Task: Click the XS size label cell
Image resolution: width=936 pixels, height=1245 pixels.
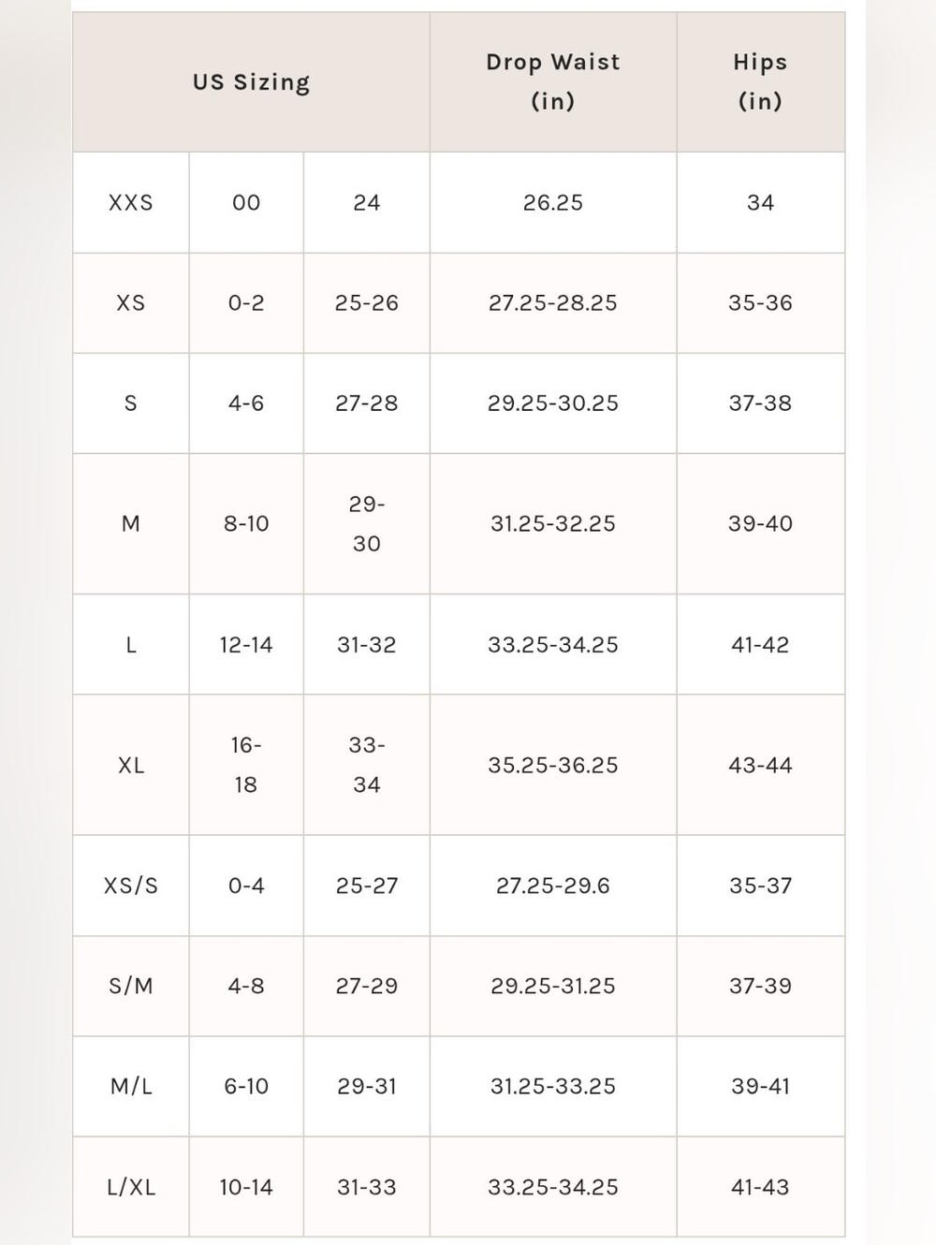Action: click(x=131, y=303)
